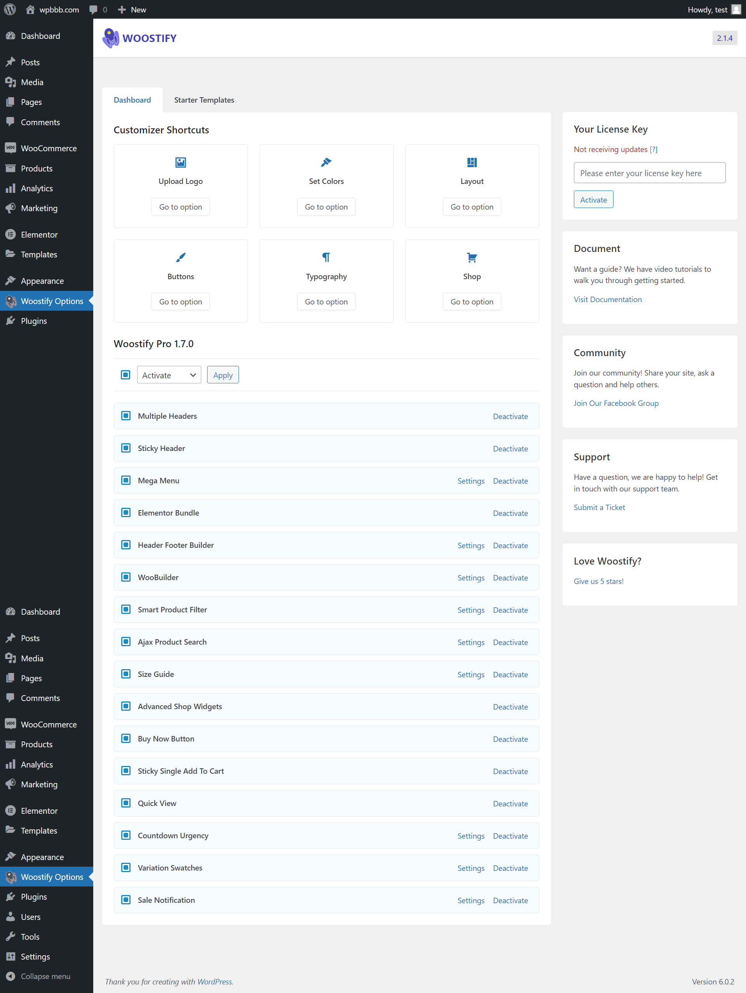Screen dimensions: 746x993
Task: Click the Layout shortcut icon
Action: [x=471, y=163]
